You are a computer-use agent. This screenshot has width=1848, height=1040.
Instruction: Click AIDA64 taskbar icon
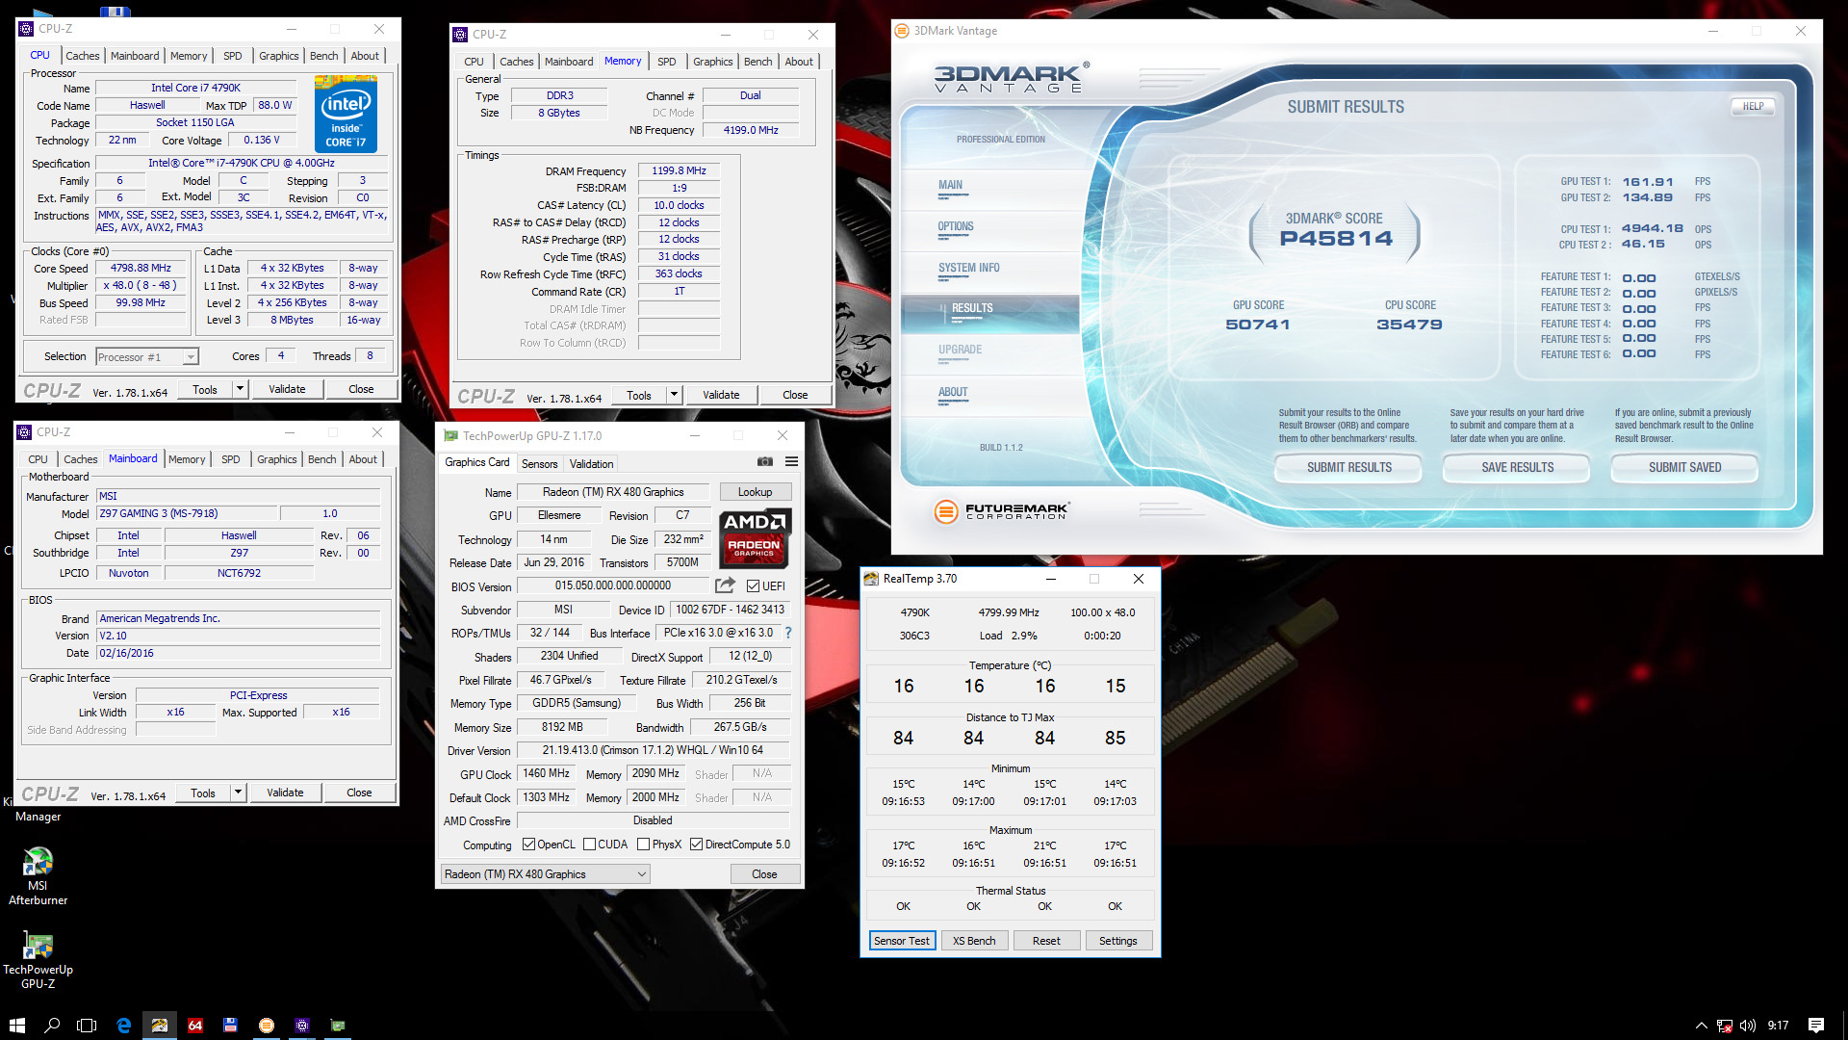[195, 1026]
